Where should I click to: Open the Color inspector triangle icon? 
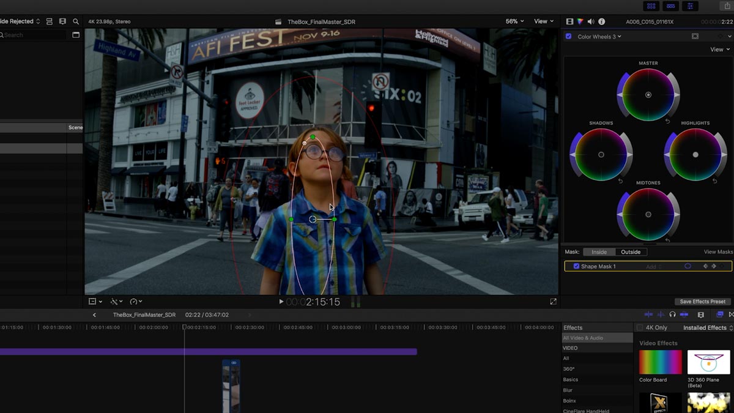click(580, 21)
